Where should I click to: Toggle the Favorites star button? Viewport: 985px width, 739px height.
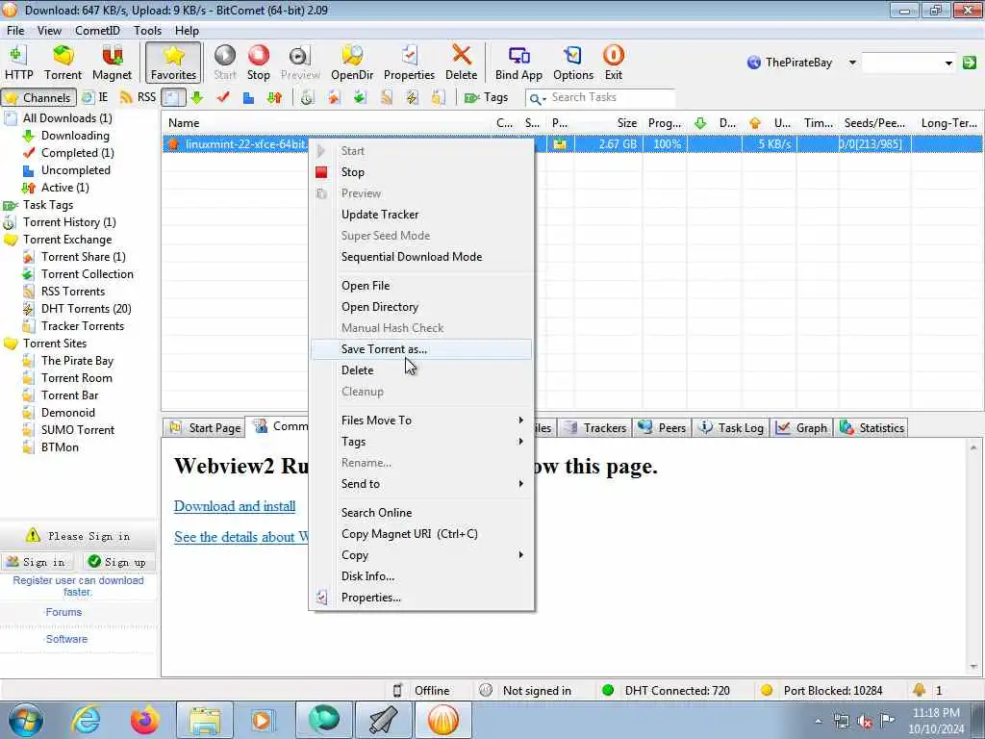[x=173, y=63]
